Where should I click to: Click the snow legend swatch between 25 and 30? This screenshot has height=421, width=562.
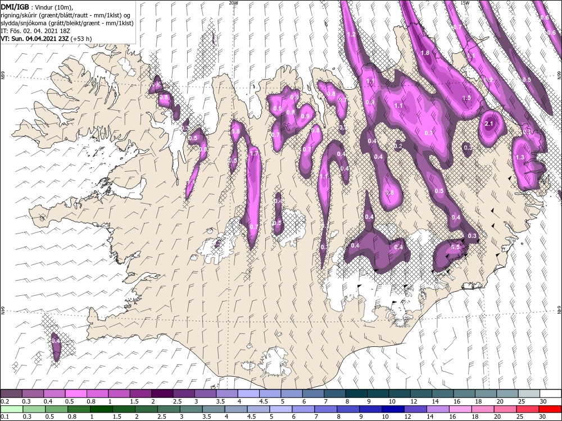[529, 393]
